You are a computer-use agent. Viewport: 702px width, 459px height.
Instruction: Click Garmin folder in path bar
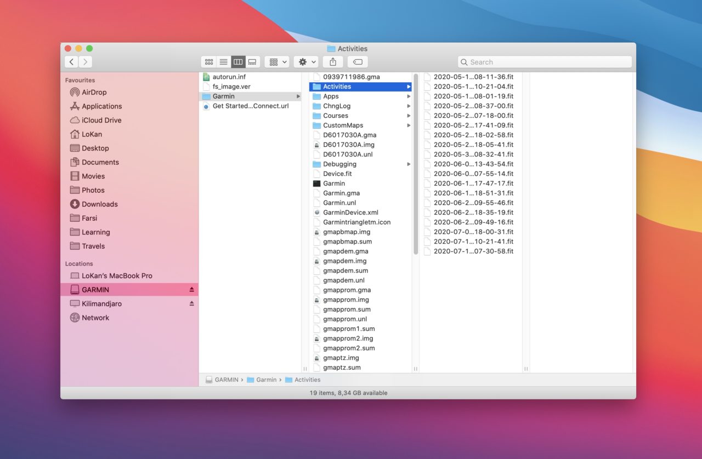(262, 380)
